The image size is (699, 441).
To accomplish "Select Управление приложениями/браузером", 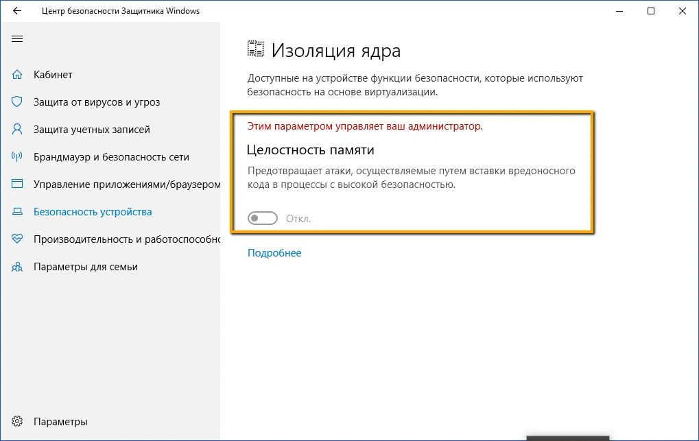I will [127, 184].
